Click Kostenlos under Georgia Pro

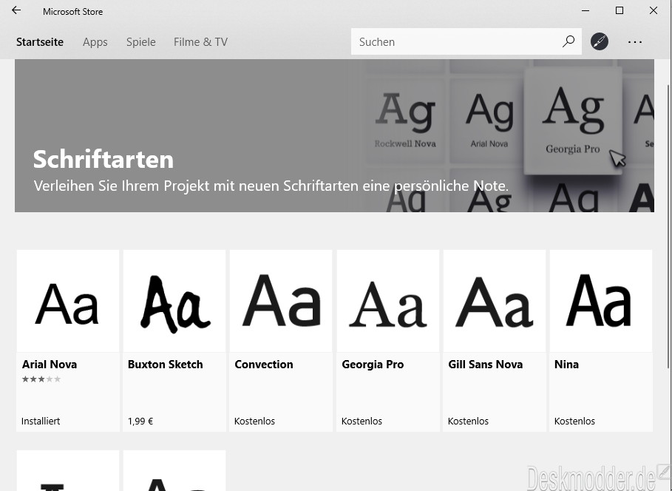[x=362, y=421]
